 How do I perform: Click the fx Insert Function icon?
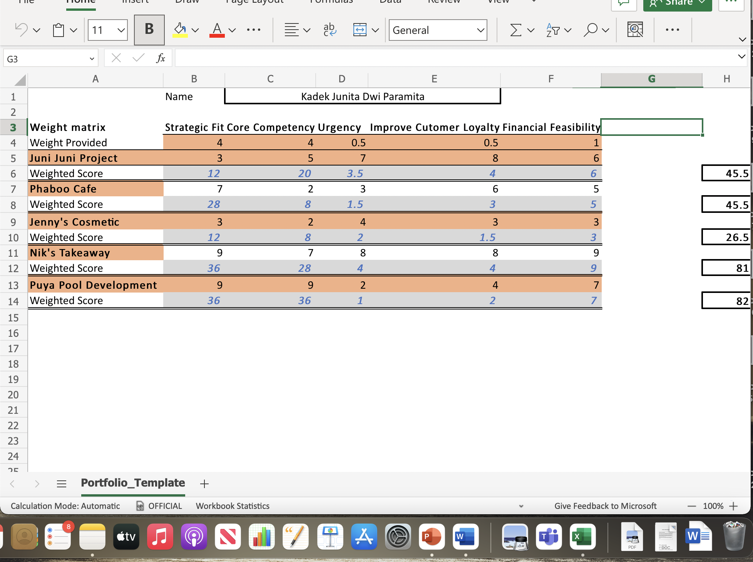pos(161,58)
